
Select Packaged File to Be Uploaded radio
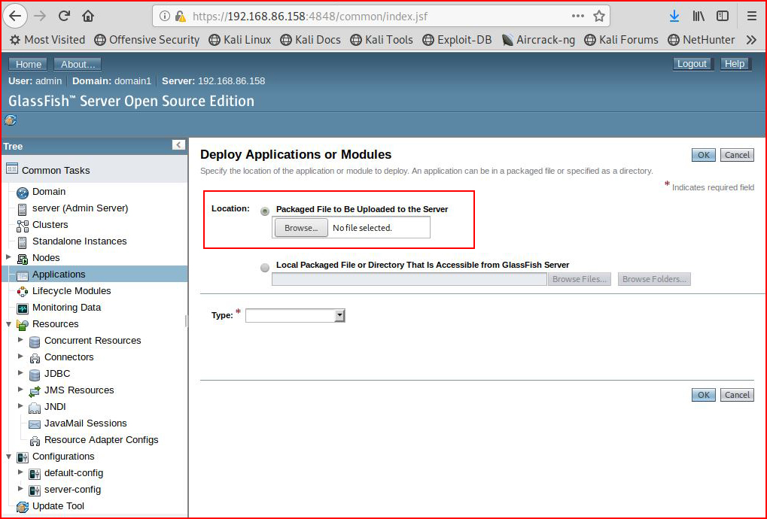[x=265, y=211]
